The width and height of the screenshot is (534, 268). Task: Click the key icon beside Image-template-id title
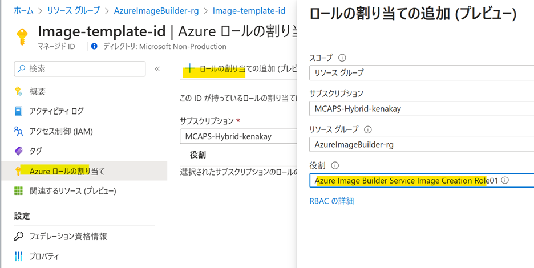(x=22, y=36)
